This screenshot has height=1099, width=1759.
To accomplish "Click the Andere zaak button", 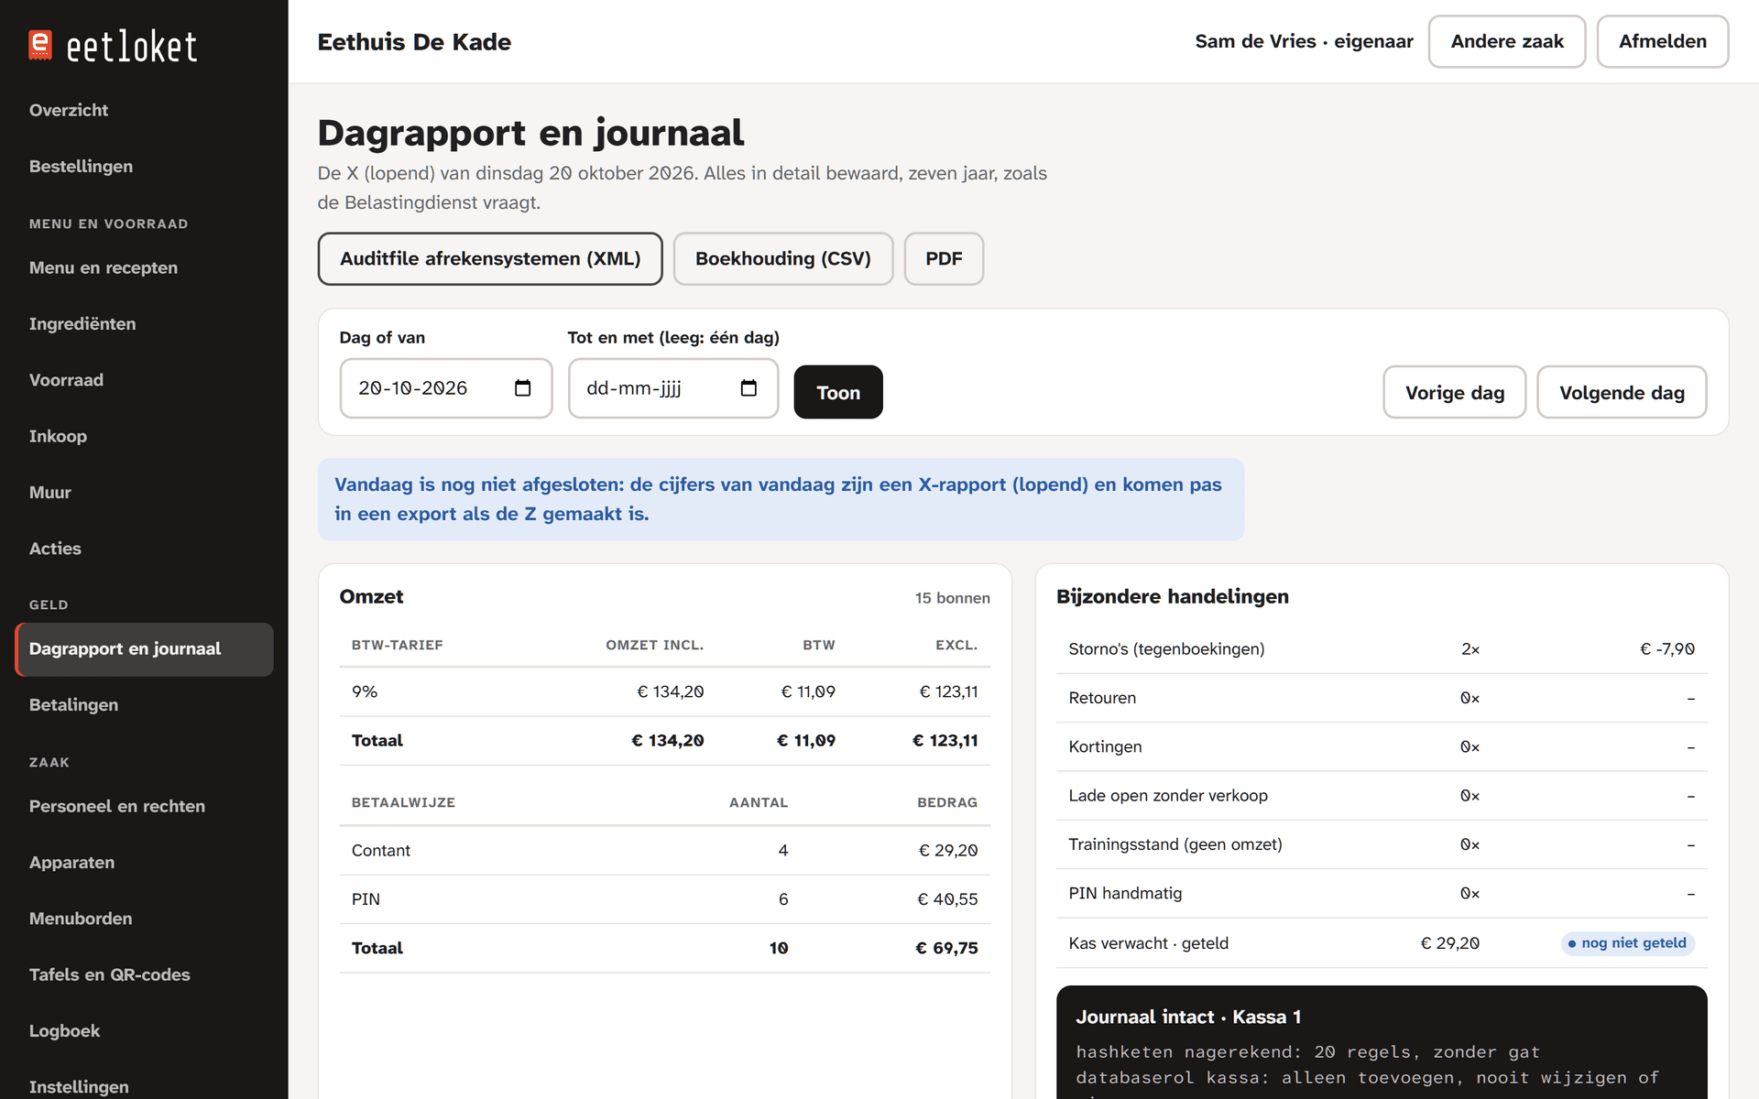I will [x=1507, y=41].
